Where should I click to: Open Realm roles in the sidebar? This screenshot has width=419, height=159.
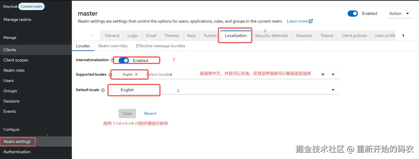tap(36, 70)
